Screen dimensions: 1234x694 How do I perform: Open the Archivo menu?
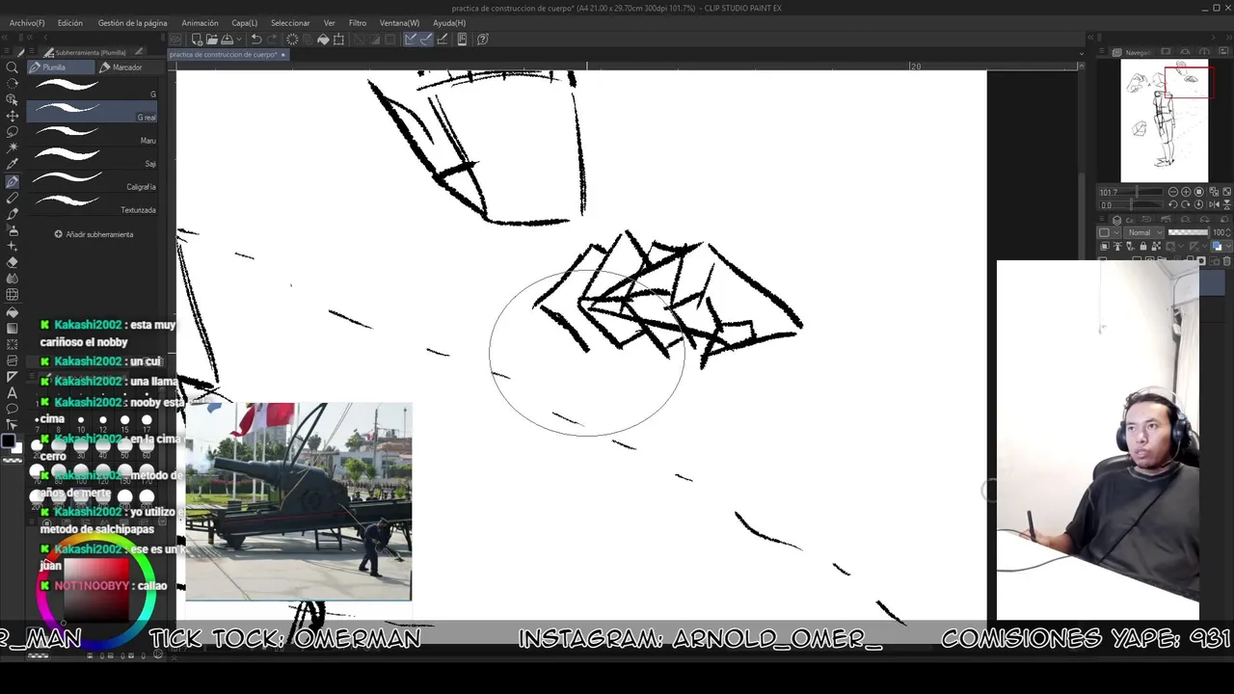[x=26, y=22]
